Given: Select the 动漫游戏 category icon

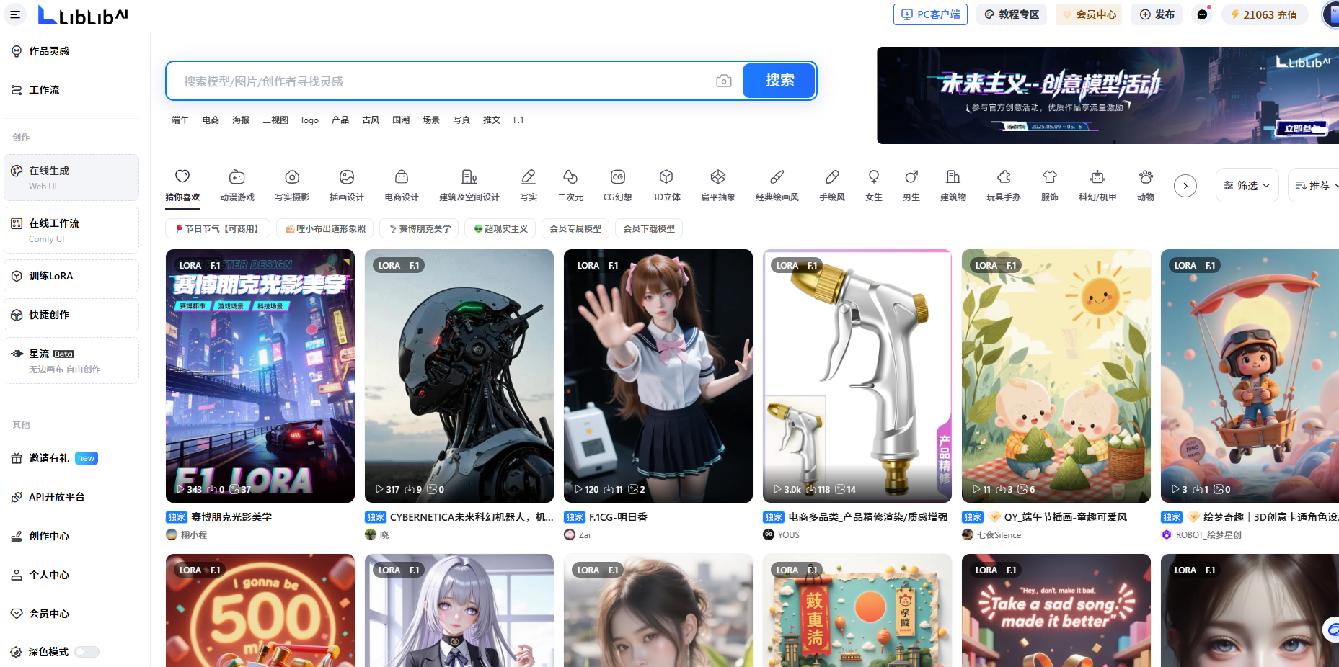Looking at the screenshot, I should click(x=237, y=176).
